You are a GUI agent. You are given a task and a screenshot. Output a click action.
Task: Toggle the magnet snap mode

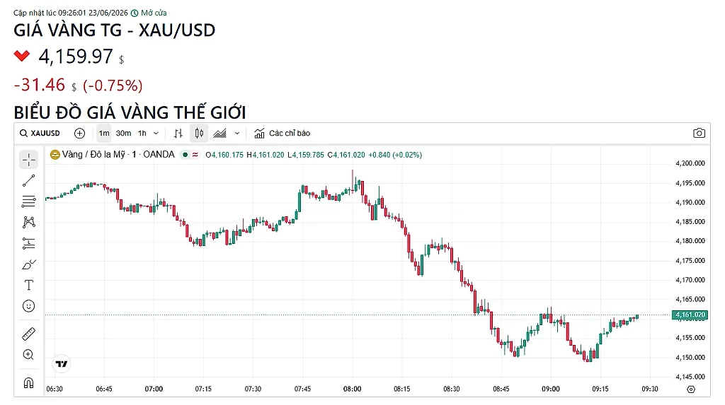click(28, 382)
